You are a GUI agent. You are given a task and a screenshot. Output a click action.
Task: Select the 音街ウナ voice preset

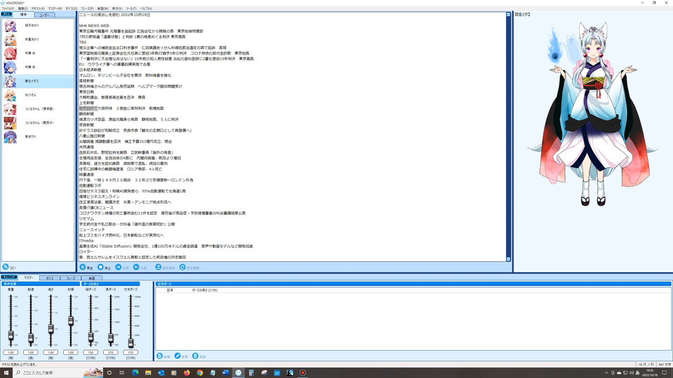[38, 136]
